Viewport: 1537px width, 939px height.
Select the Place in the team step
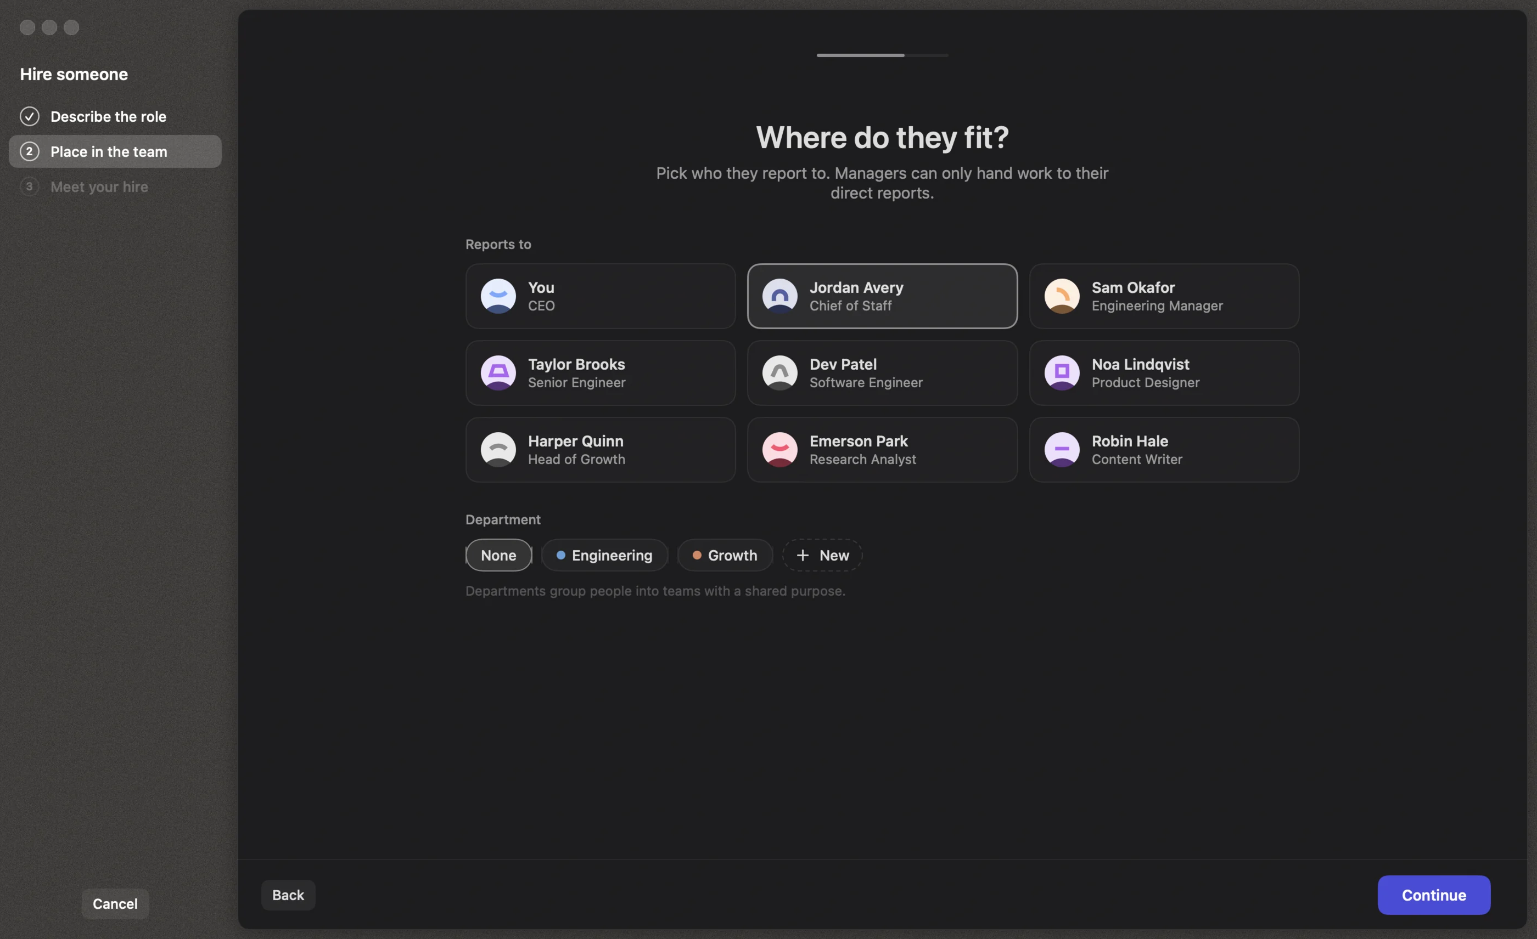[115, 151]
